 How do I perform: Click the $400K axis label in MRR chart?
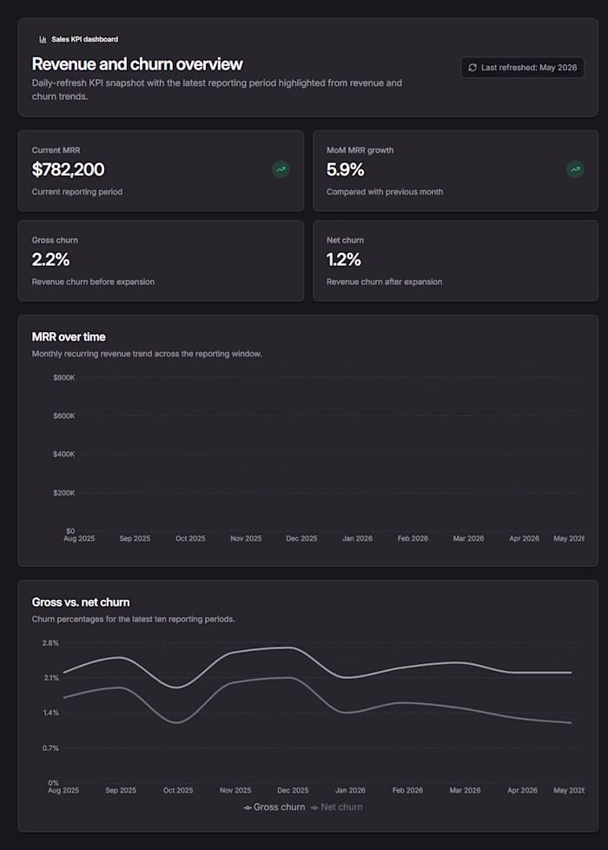click(64, 454)
